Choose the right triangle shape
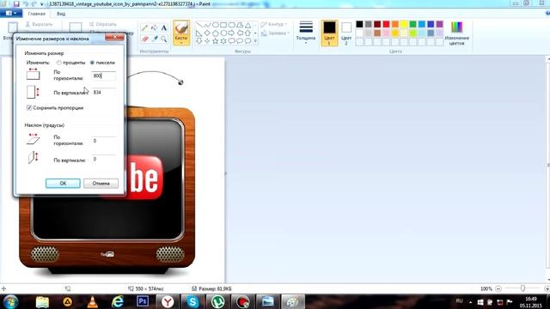The width and height of the screenshot is (550, 309). point(199,33)
